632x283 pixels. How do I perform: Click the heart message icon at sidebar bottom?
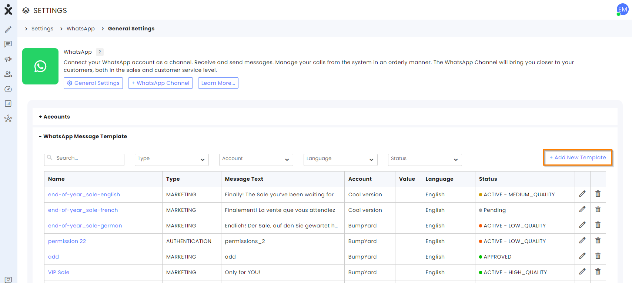8,279
